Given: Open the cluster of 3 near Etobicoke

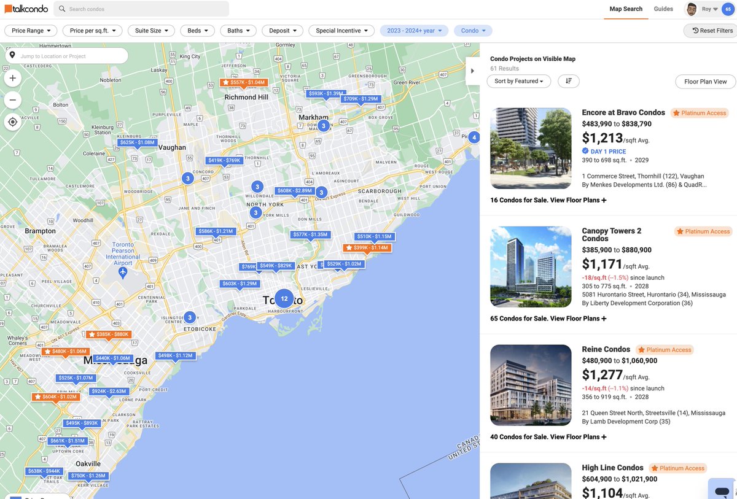Looking at the screenshot, I should pyautogui.click(x=190, y=317).
